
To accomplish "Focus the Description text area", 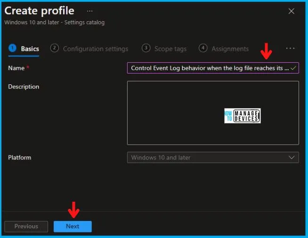I will point(213,113).
